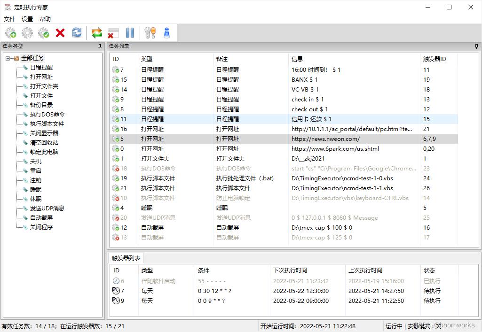Click the enable task gear icon with checkmark
482x332 pixels.
44,33
